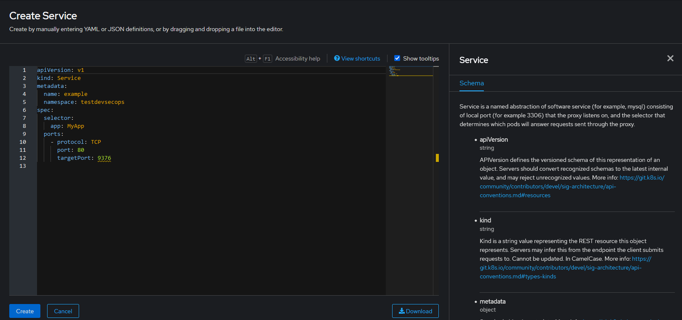The image size is (682, 320).
Task: Click the editor minimap preview
Action: point(411,71)
